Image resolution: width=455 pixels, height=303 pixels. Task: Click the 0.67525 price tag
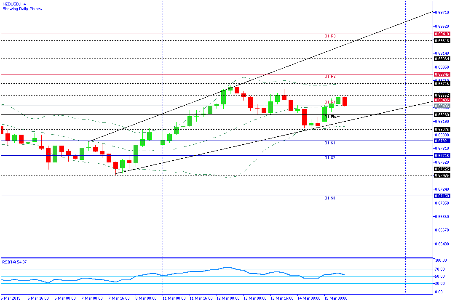[x=442, y=169]
